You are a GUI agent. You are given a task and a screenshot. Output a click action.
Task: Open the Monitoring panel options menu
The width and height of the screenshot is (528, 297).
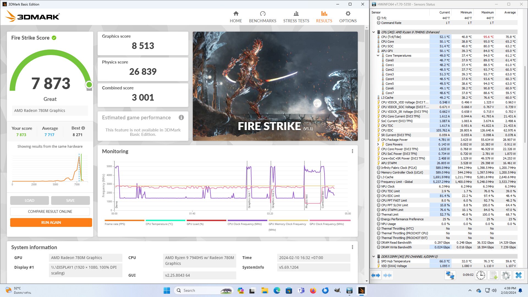(x=352, y=151)
